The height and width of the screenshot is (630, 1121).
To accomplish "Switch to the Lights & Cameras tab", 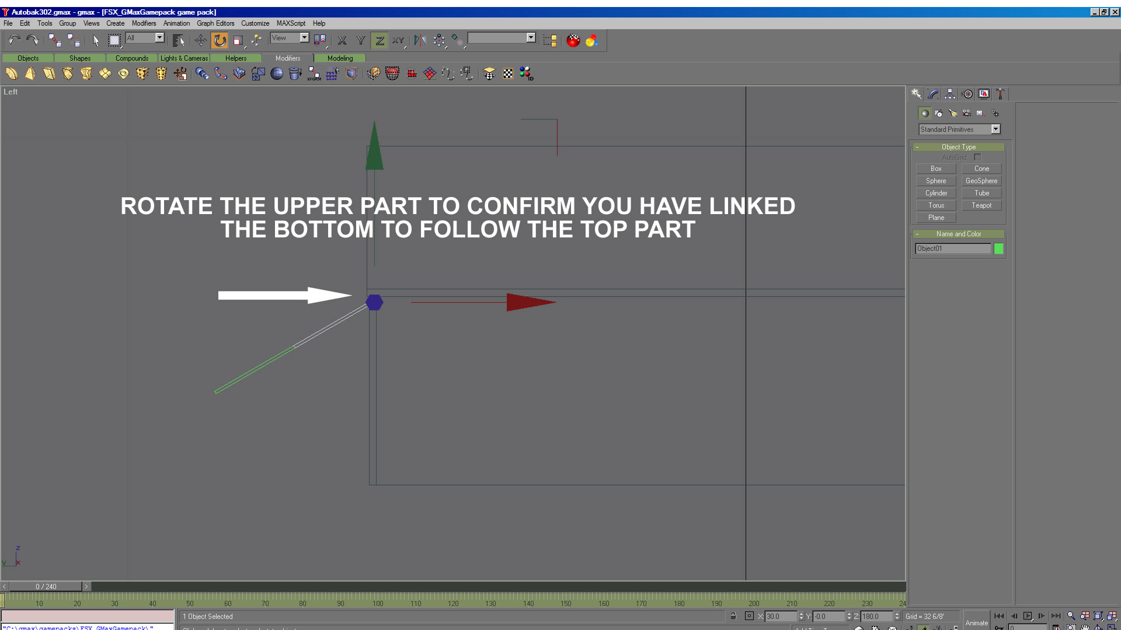I will coord(184,58).
